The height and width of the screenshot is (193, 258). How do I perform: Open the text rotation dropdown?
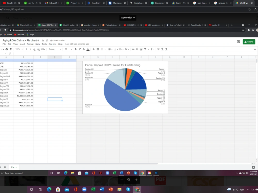pos(127,49)
